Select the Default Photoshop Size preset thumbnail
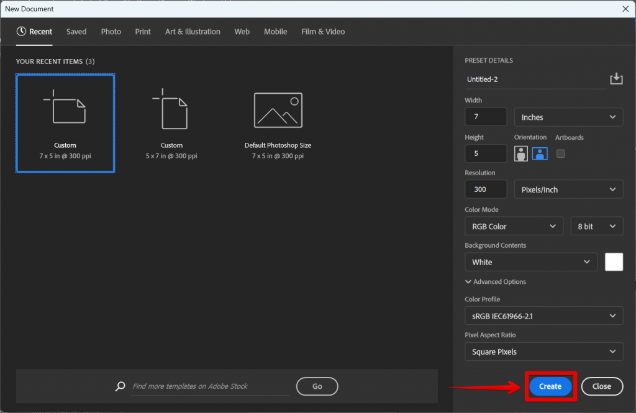This screenshot has width=636, height=413. pos(278,110)
